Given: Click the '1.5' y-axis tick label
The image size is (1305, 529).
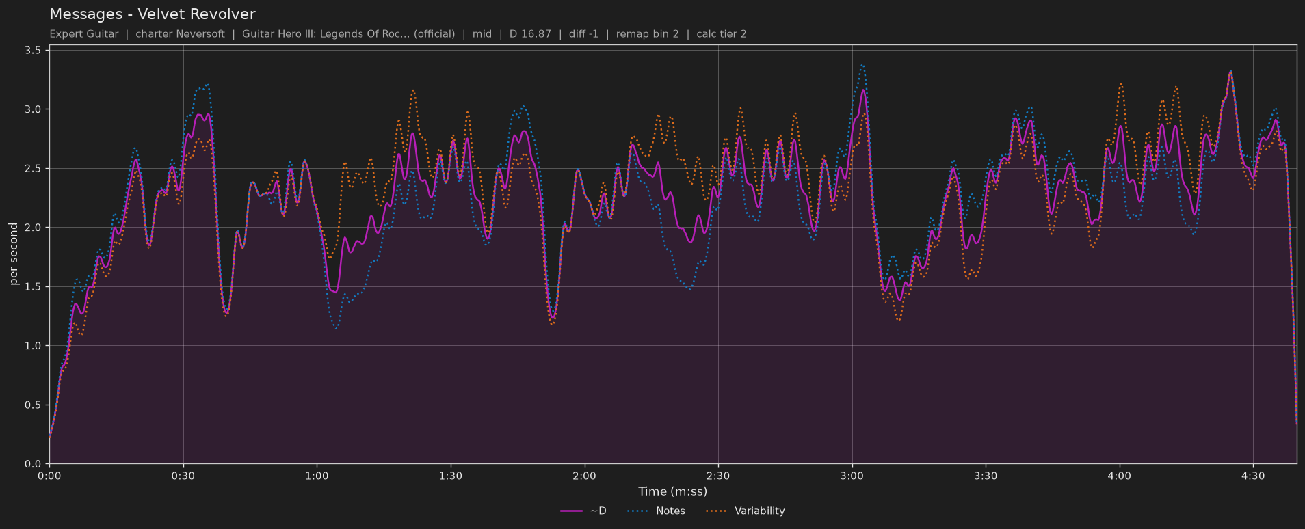Looking at the screenshot, I should click(x=33, y=287).
